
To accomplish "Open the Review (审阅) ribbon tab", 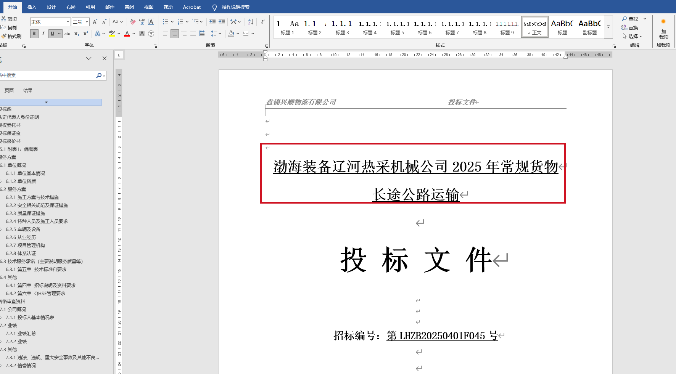I will pyautogui.click(x=129, y=7).
